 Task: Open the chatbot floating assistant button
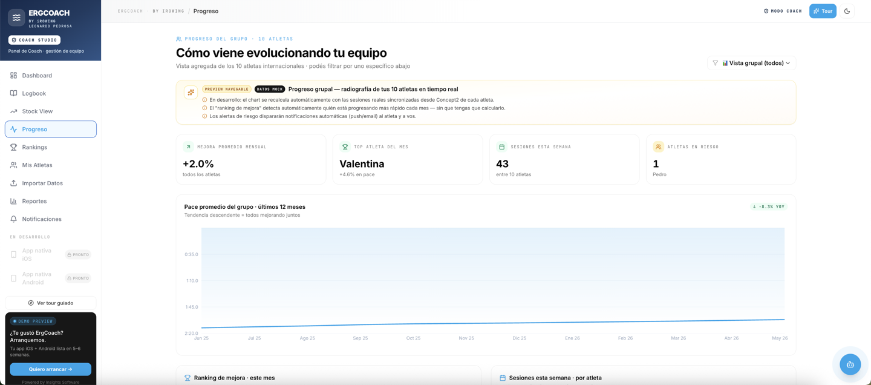click(850, 364)
